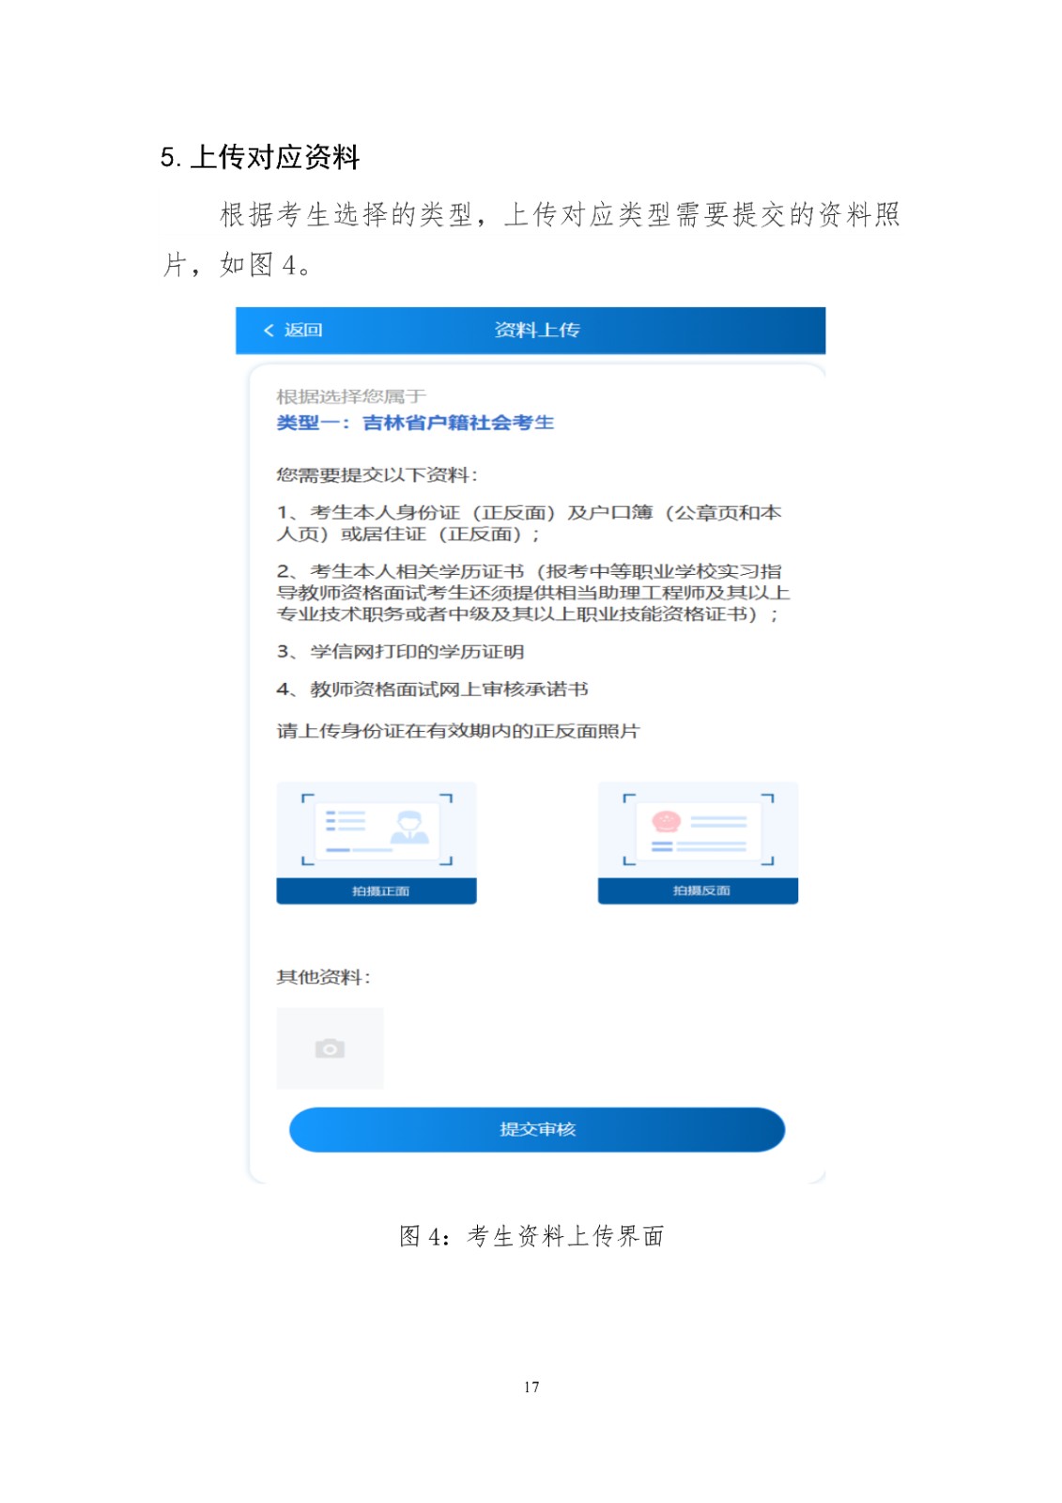Click page number 17
This screenshot has height=1503, width=1062.
(531, 1387)
